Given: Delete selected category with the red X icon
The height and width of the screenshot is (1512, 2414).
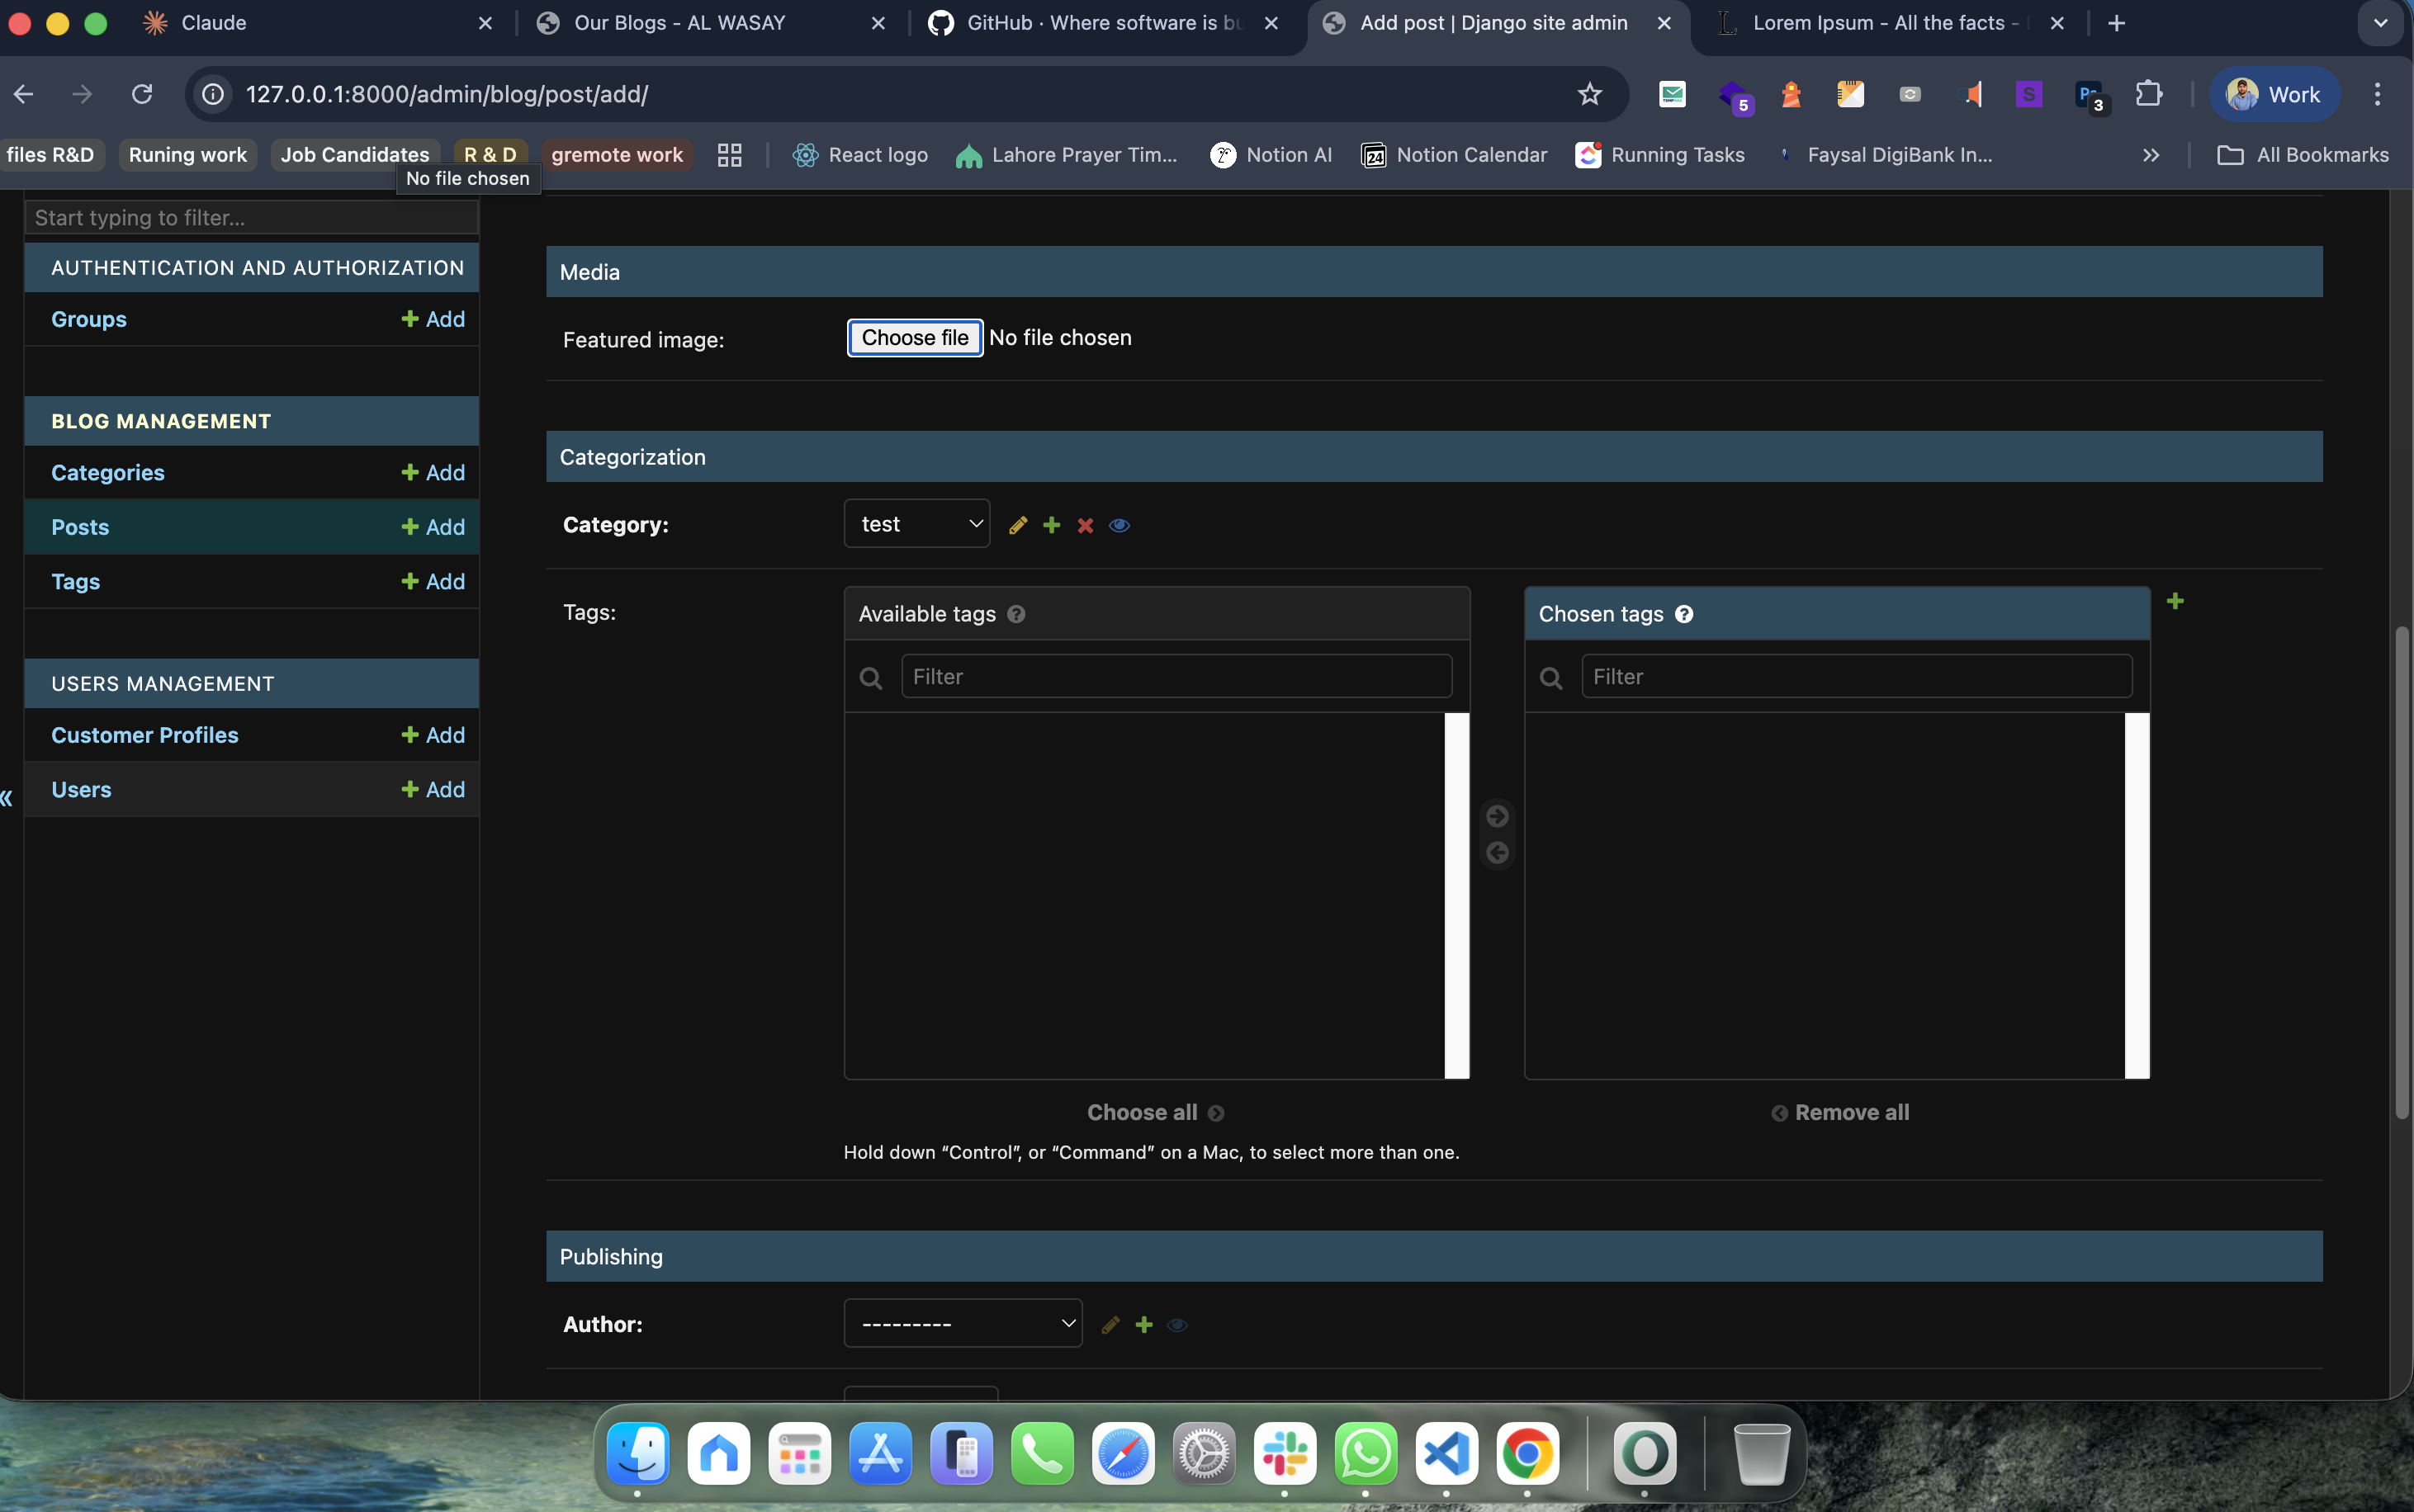Looking at the screenshot, I should (1085, 525).
